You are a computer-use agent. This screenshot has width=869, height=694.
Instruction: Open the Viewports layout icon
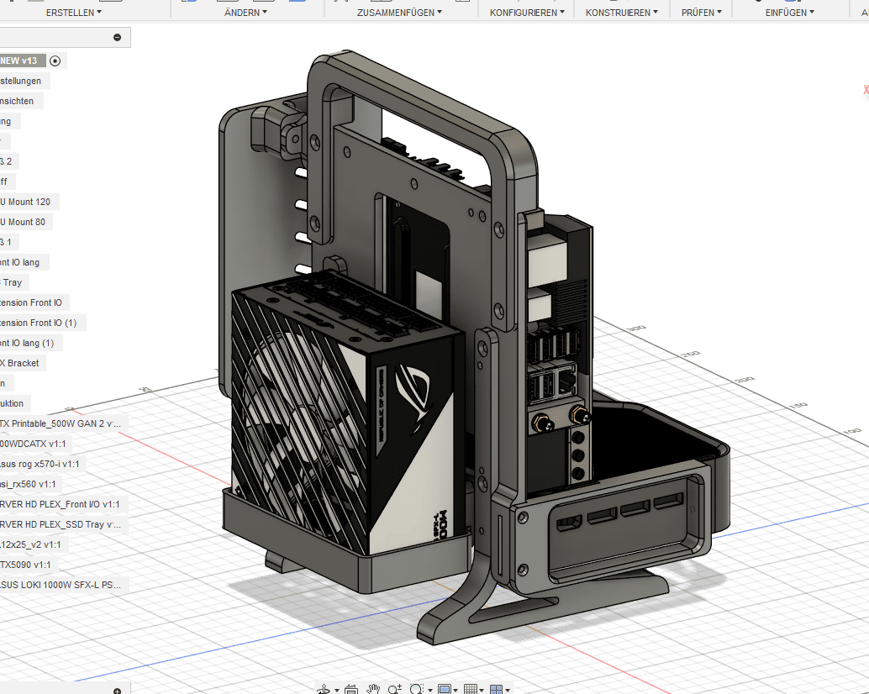click(x=497, y=690)
